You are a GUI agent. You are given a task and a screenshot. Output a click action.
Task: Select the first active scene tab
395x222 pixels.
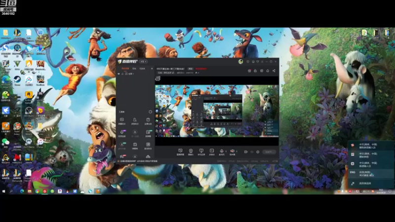coord(125,69)
